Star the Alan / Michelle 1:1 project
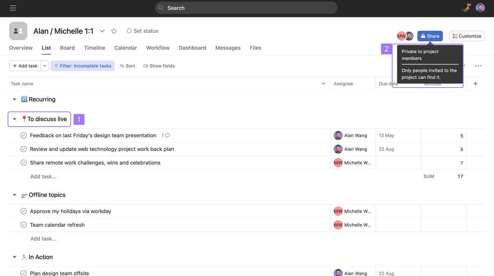The image size is (494, 276). 114,31
